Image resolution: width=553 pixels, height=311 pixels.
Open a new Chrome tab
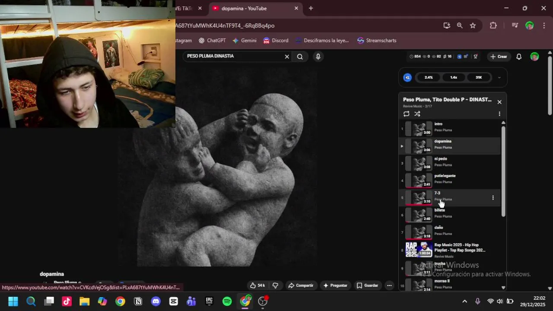click(x=311, y=8)
